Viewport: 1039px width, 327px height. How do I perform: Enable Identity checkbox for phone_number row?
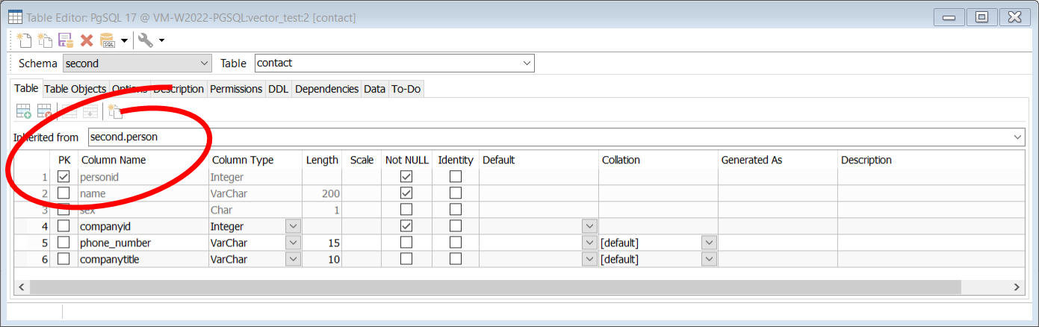point(455,243)
